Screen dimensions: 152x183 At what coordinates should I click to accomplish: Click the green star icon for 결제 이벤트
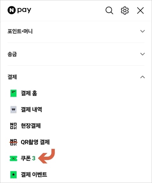tap(14, 175)
